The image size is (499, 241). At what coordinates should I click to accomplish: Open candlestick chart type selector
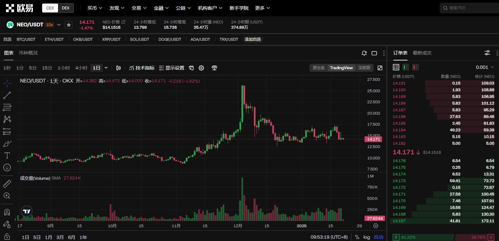tap(118, 68)
